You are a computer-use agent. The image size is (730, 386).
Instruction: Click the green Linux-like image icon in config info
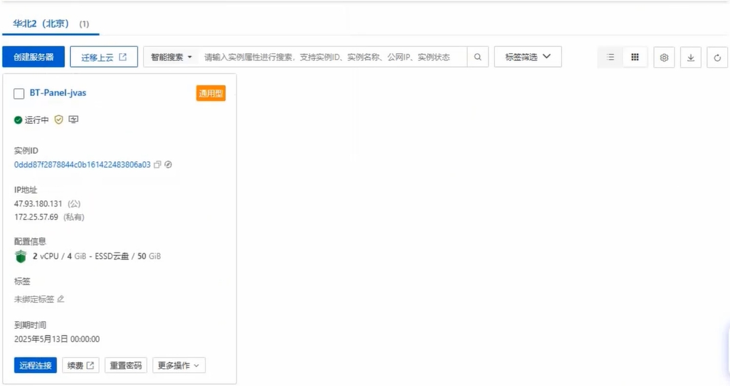pos(21,256)
